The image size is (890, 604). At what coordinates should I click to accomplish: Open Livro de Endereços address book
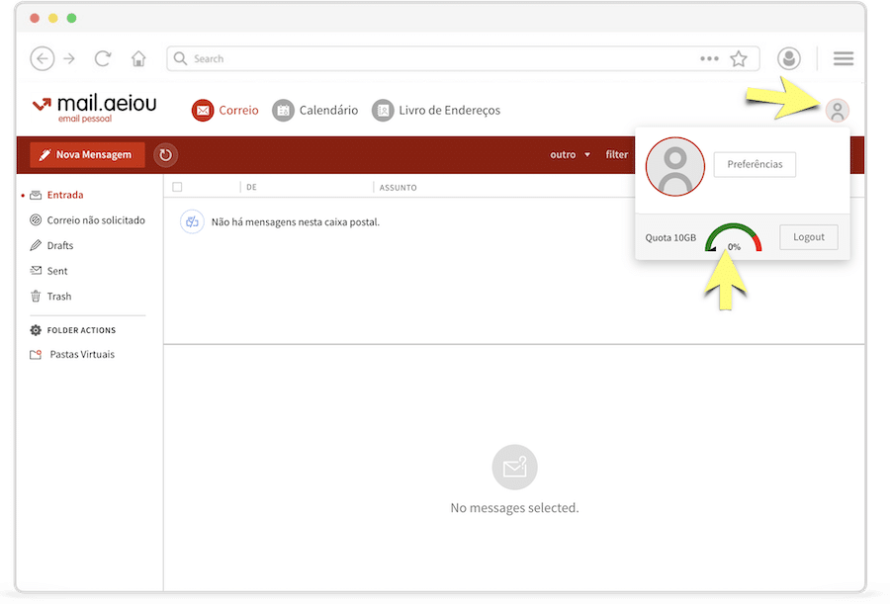436,111
